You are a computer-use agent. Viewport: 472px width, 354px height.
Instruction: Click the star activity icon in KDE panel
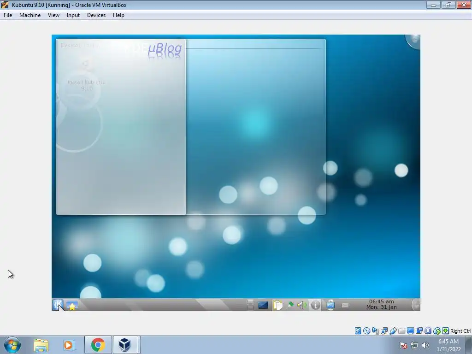tap(72, 306)
